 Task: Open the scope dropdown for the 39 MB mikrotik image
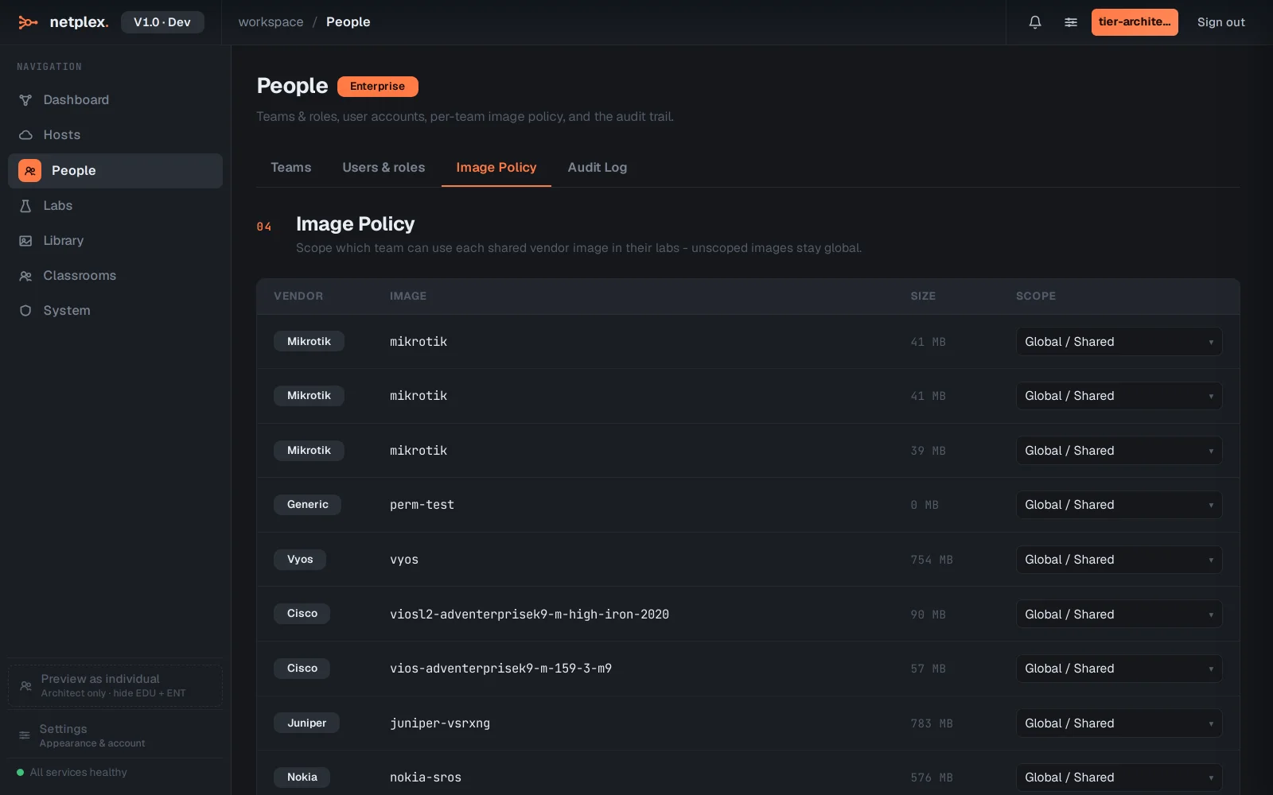pyautogui.click(x=1119, y=451)
